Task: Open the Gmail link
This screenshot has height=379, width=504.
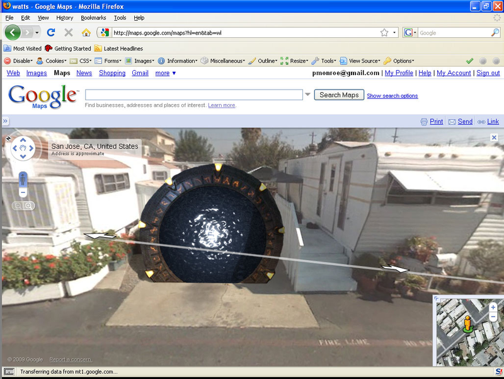Action: pos(140,73)
